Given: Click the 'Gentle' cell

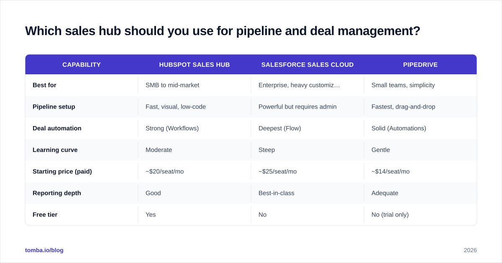Looking at the screenshot, I should click(381, 150).
